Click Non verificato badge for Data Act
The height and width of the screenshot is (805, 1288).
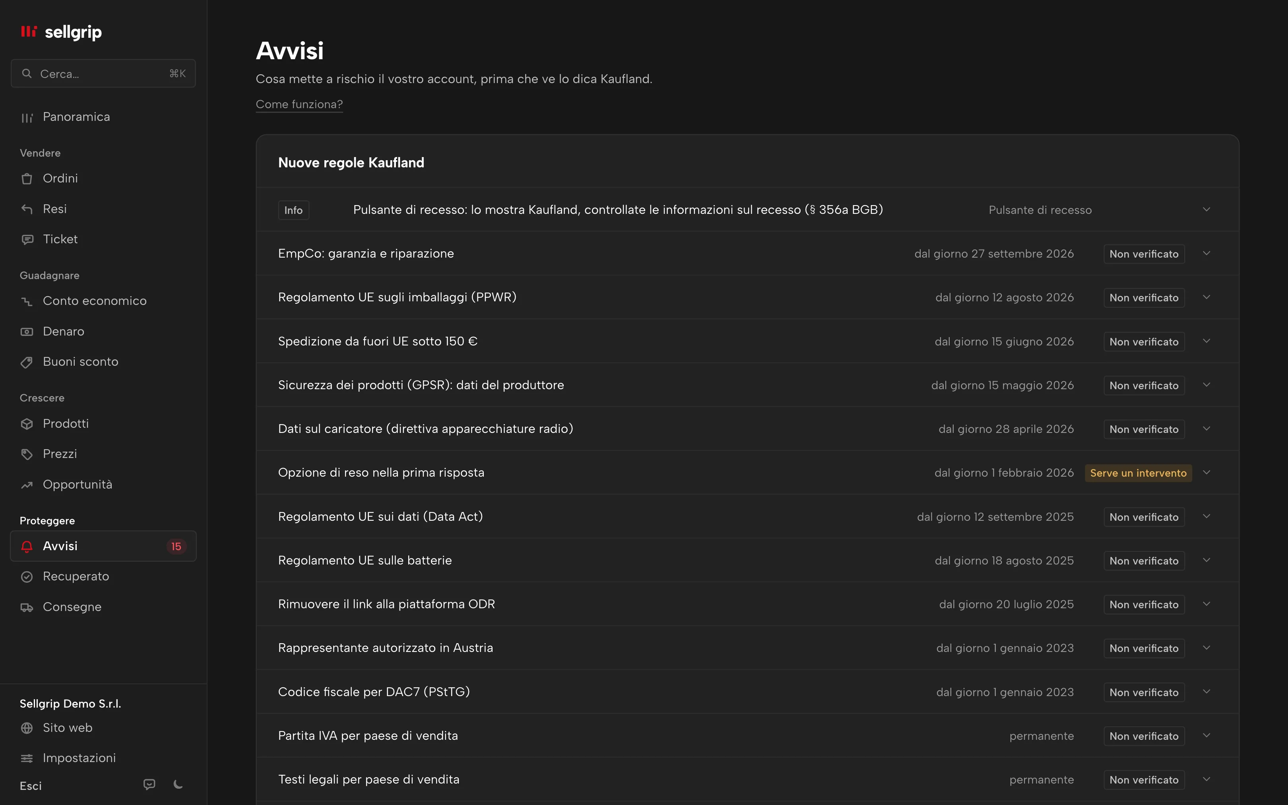1144,517
